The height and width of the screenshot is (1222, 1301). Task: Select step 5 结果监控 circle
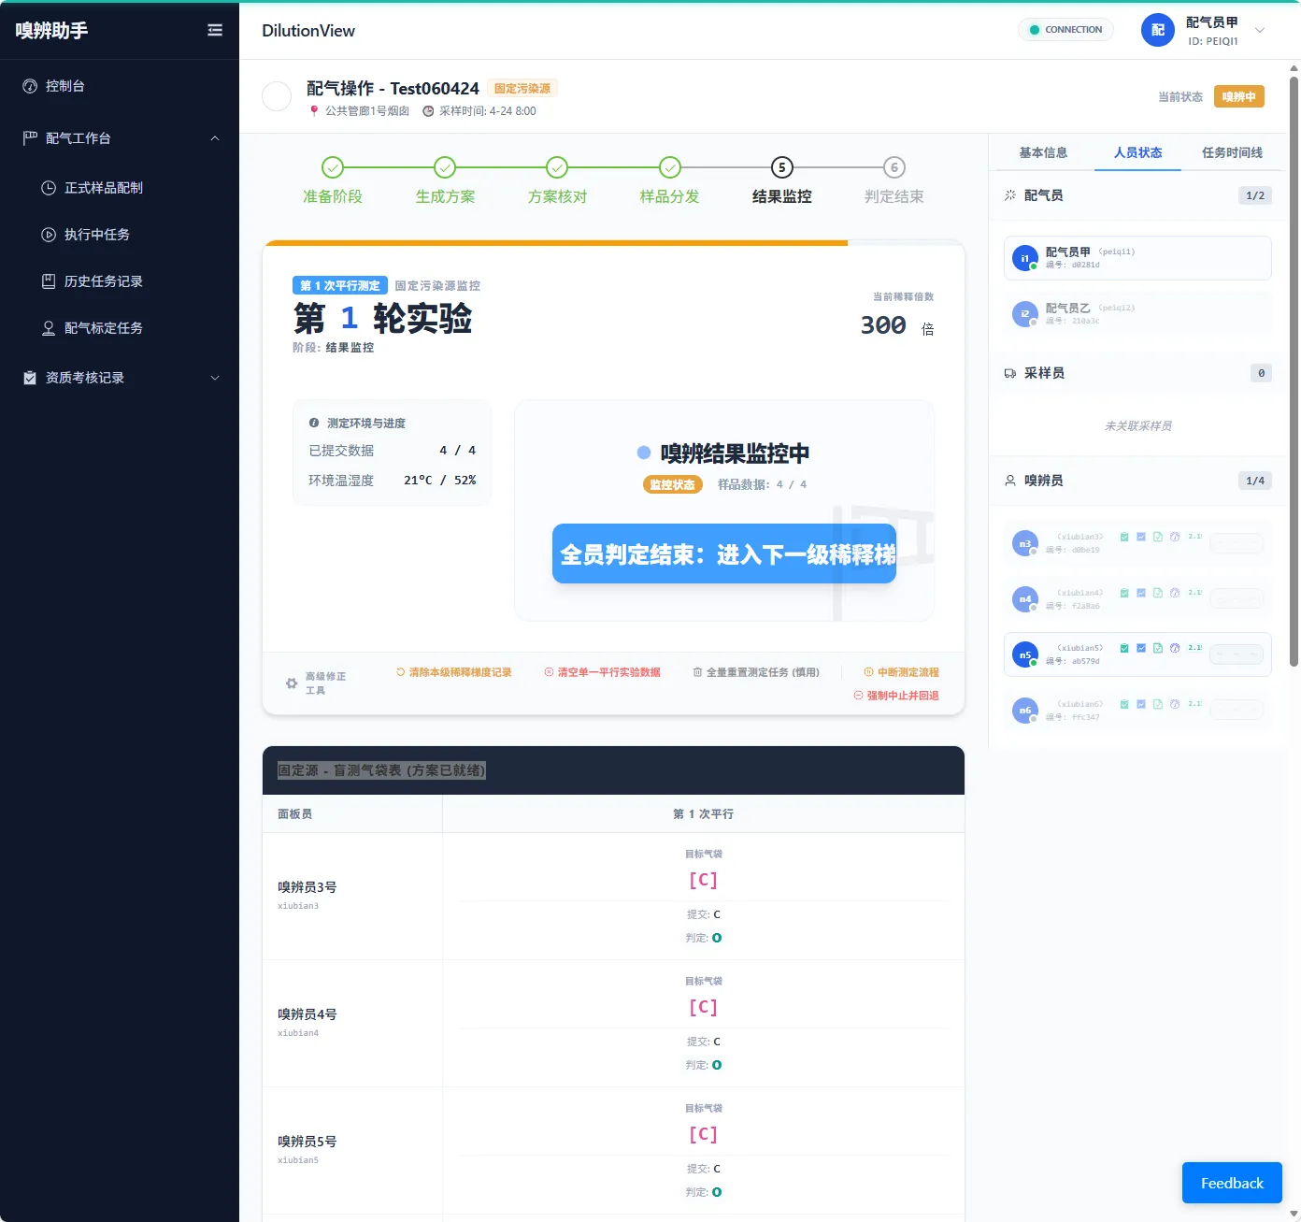click(x=781, y=167)
